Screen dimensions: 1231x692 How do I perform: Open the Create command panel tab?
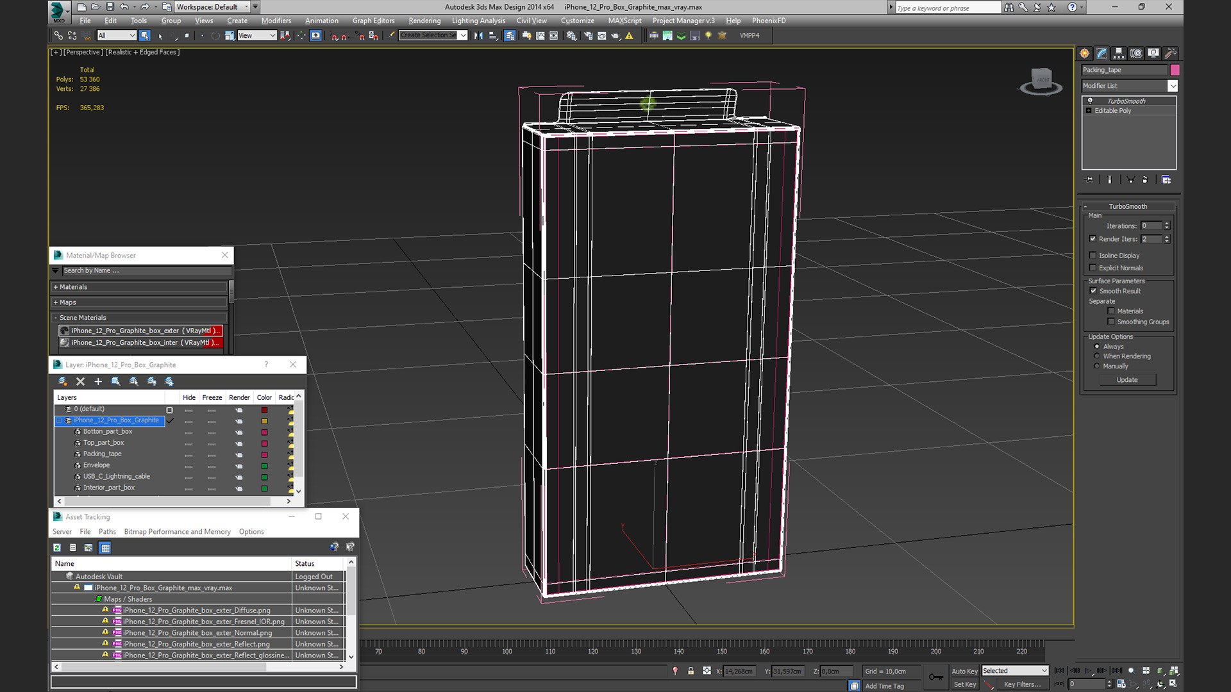tap(1084, 53)
